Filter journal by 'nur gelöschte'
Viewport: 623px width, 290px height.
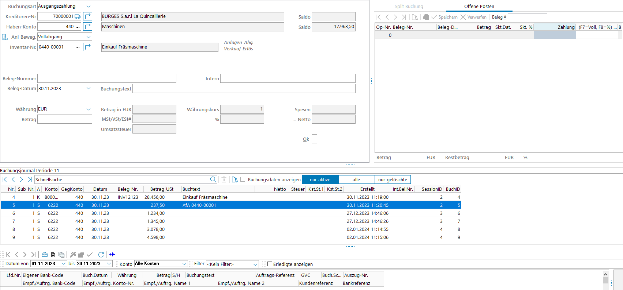click(x=393, y=179)
